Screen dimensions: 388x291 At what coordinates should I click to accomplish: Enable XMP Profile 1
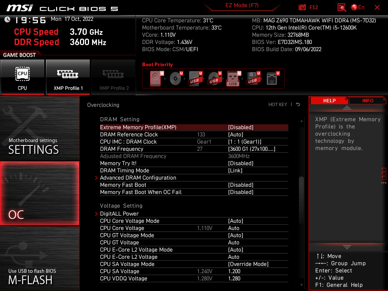[68, 77]
